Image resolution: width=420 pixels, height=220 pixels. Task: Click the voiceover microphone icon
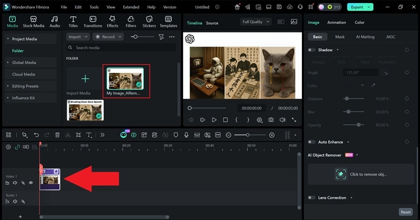(x=186, y=135)
